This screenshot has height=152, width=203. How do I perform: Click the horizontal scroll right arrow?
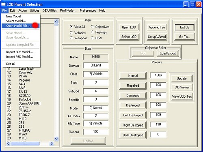(52, 143)
